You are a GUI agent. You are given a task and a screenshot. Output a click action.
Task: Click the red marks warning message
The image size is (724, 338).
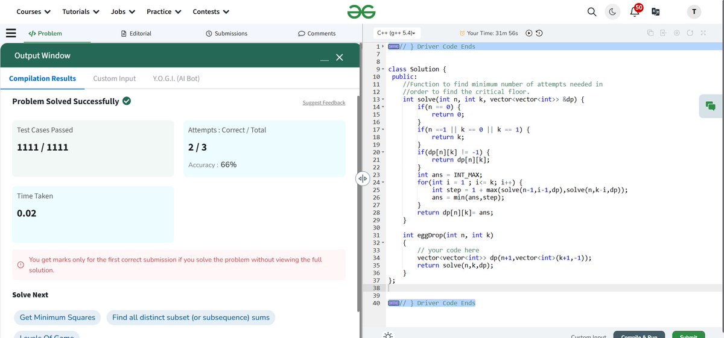(x=179, y=265)
